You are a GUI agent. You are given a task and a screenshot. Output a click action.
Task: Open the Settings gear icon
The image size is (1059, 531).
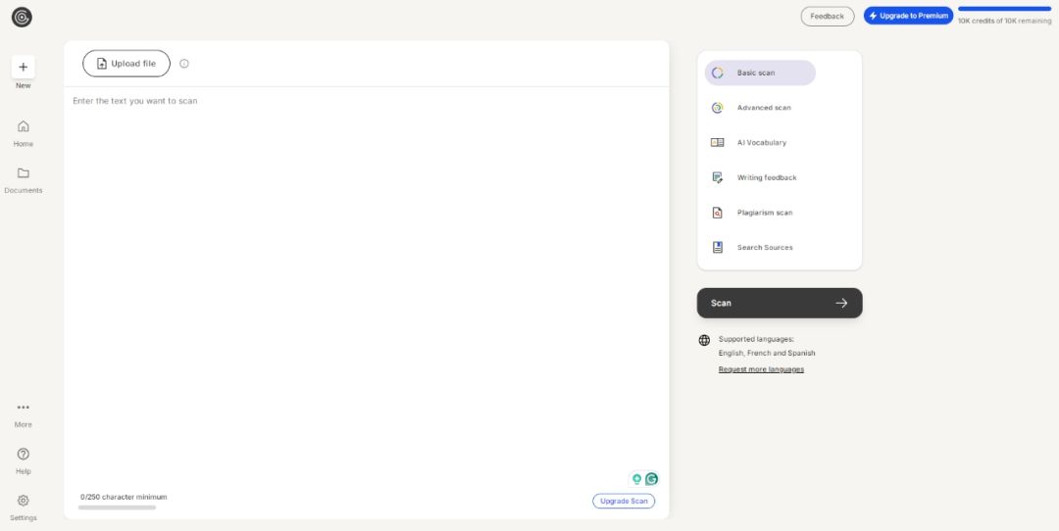24,501
